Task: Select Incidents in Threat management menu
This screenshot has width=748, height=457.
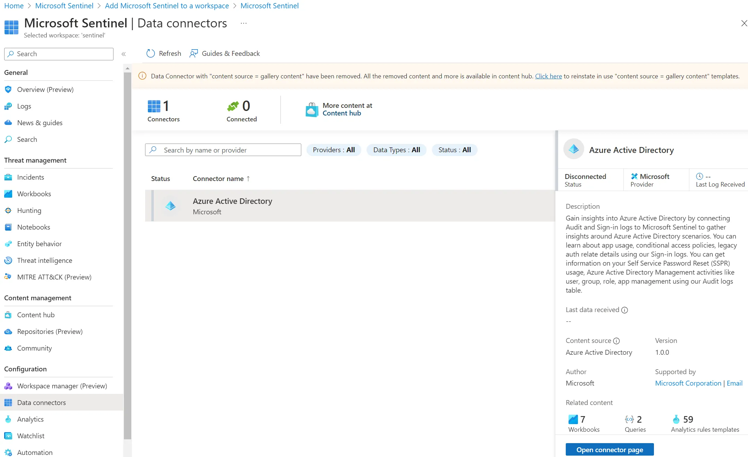Action: (x=31, y=177)
